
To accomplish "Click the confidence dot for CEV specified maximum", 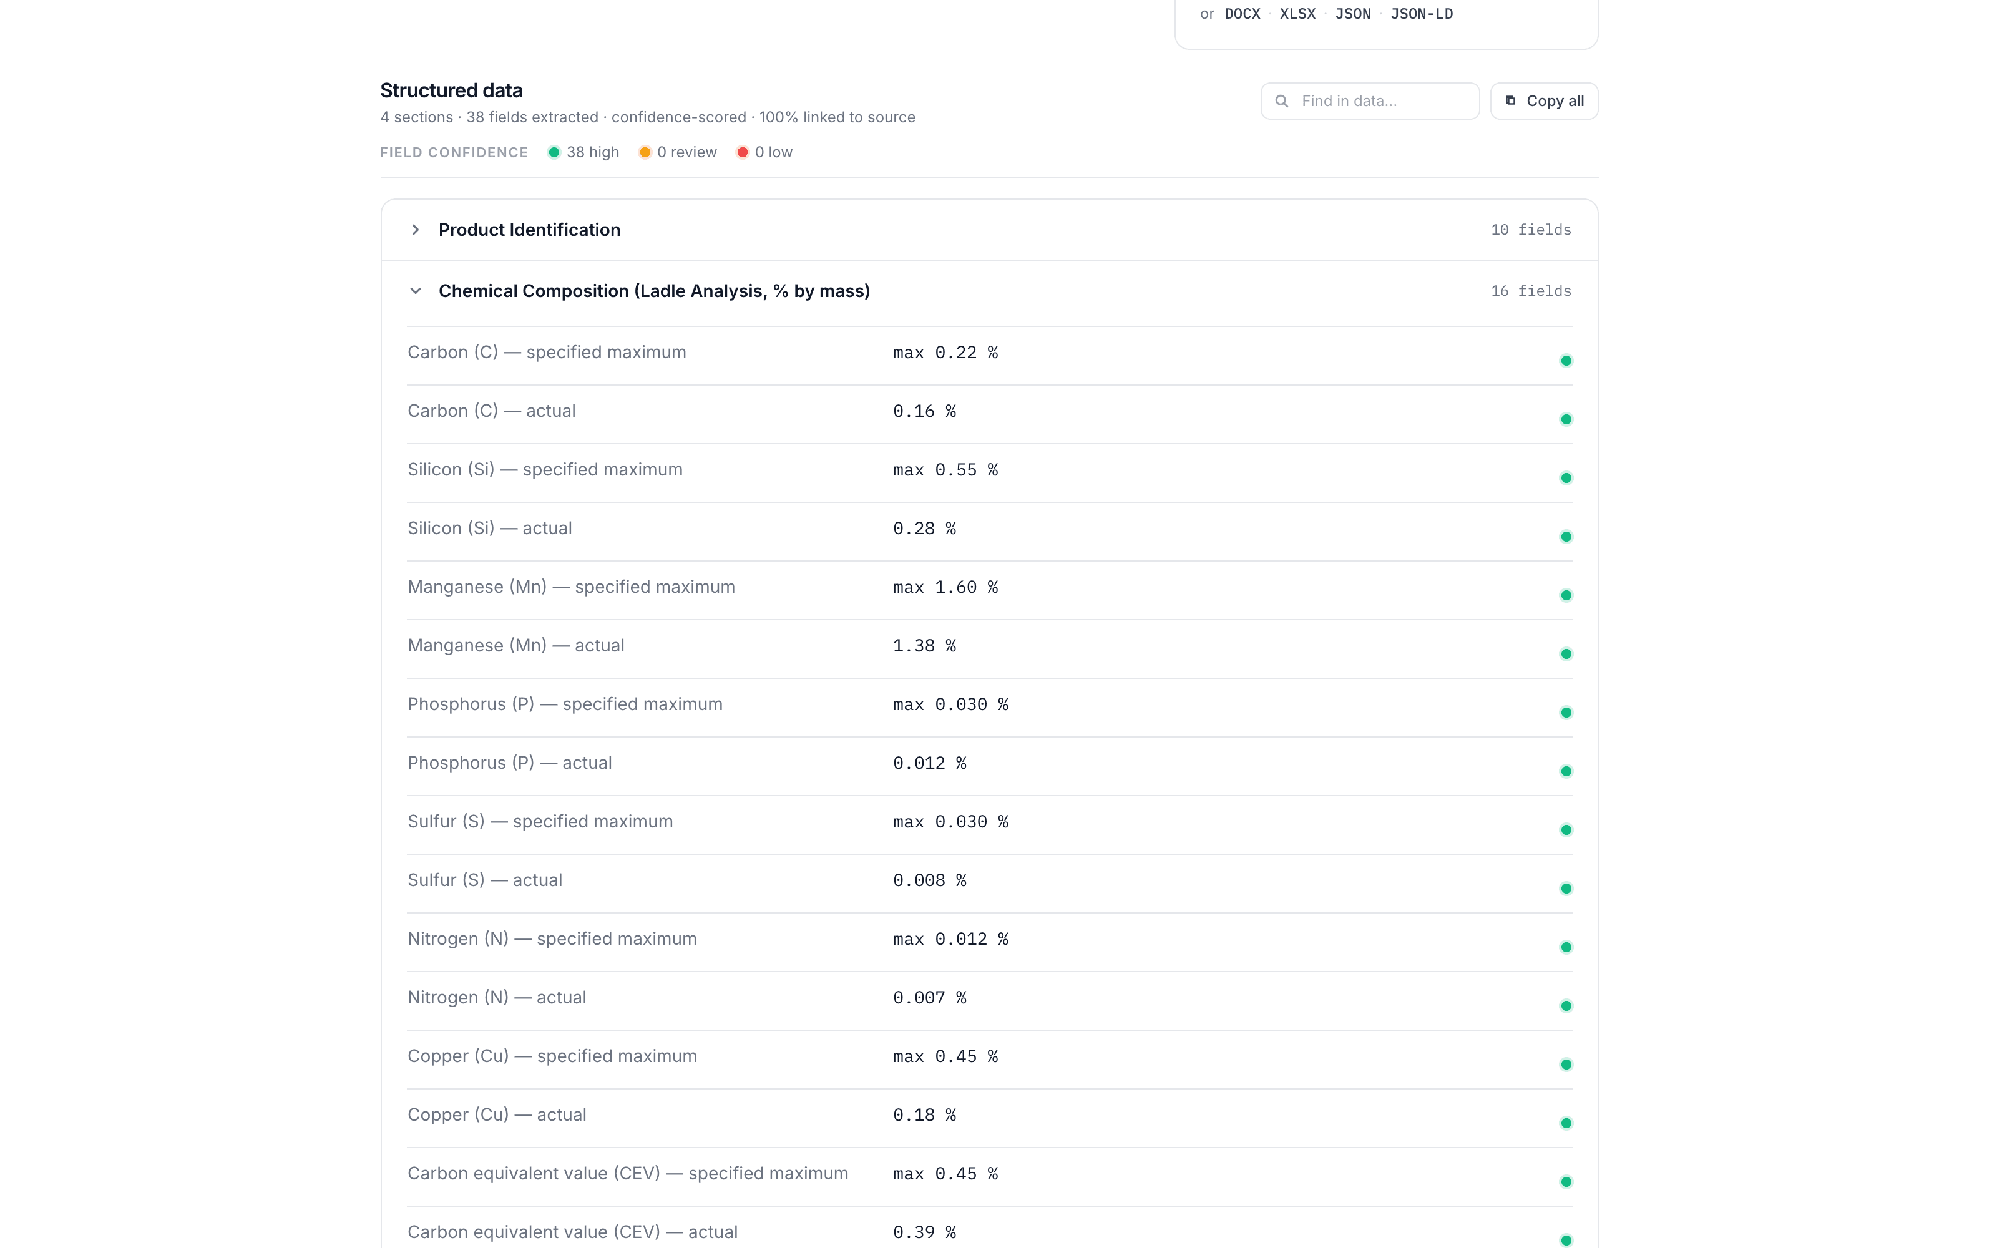I will (x=1565, y=1181).
